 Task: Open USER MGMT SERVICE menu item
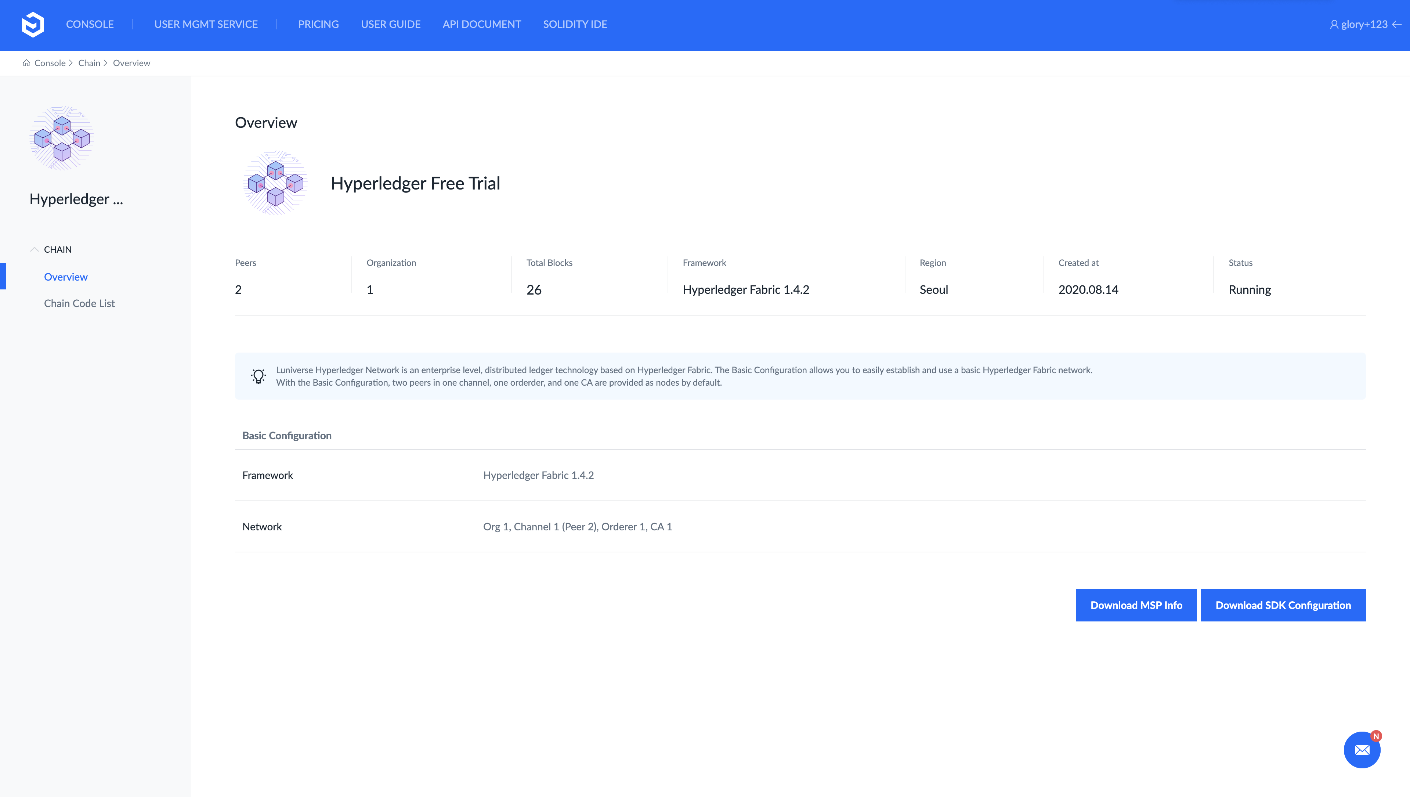pos(206,25)
